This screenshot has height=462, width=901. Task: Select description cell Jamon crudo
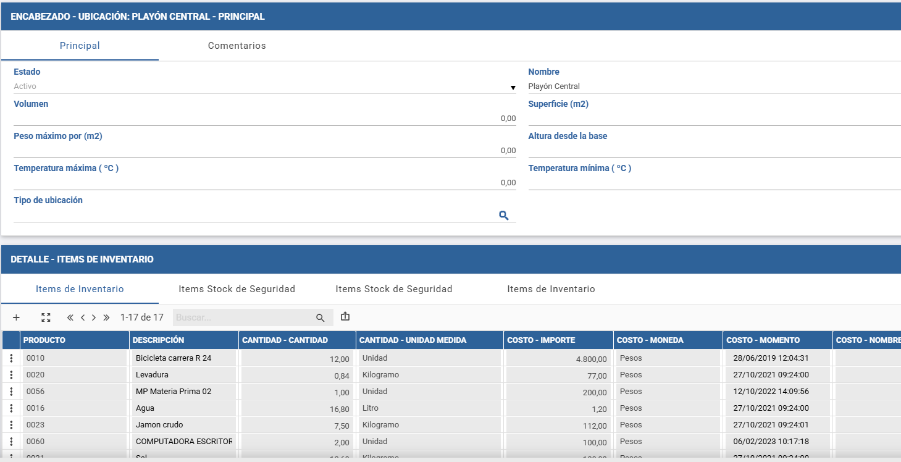[183, 425]
